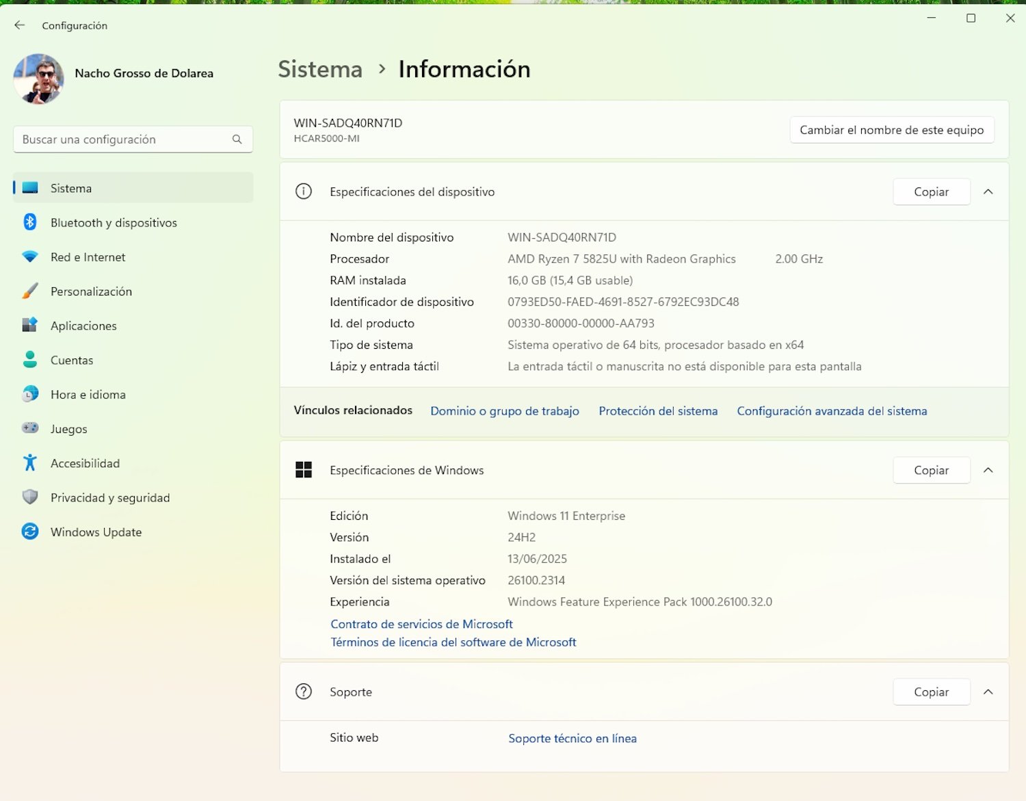Click Sistema in the breadcrumb header
Image resolution: width=1026 pixels, height=801 pixels.
coord(320,69)
